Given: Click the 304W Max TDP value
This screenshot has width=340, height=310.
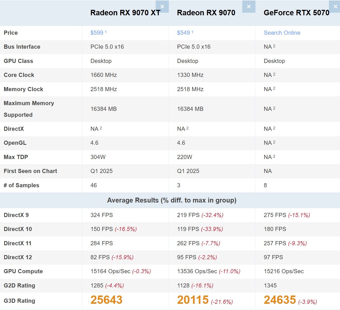Looking at the screenshot, I should [98, 157].
